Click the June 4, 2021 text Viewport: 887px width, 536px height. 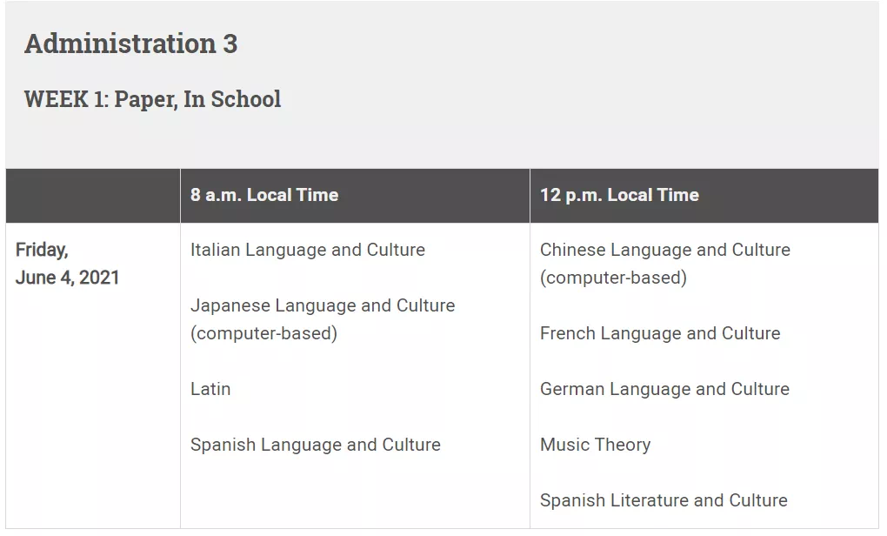tap(67, 278)
